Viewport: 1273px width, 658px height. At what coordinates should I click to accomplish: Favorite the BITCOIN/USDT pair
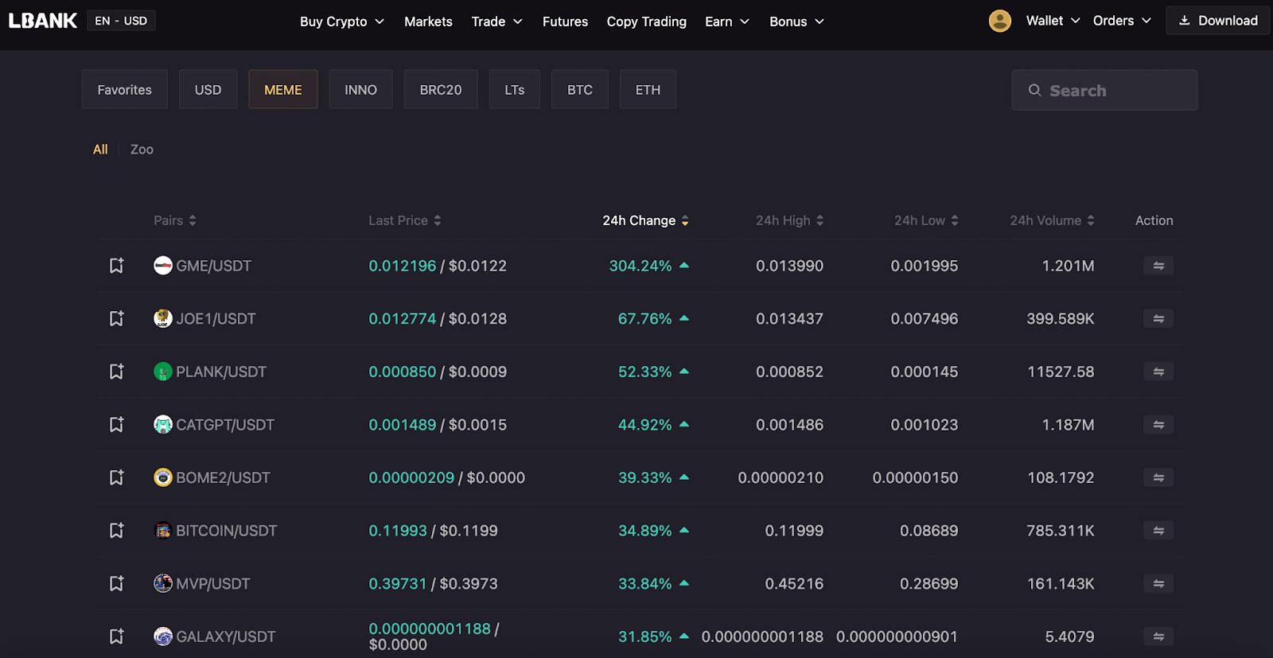116,531
